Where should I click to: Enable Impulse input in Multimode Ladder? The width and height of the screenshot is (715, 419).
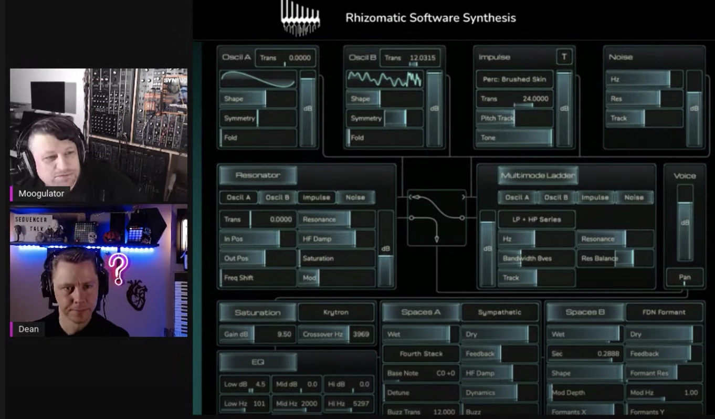595,197
